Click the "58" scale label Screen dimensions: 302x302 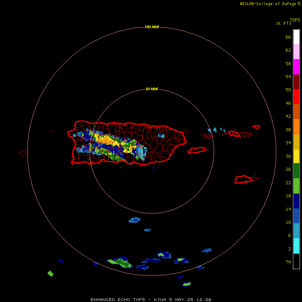click(288, 63)
